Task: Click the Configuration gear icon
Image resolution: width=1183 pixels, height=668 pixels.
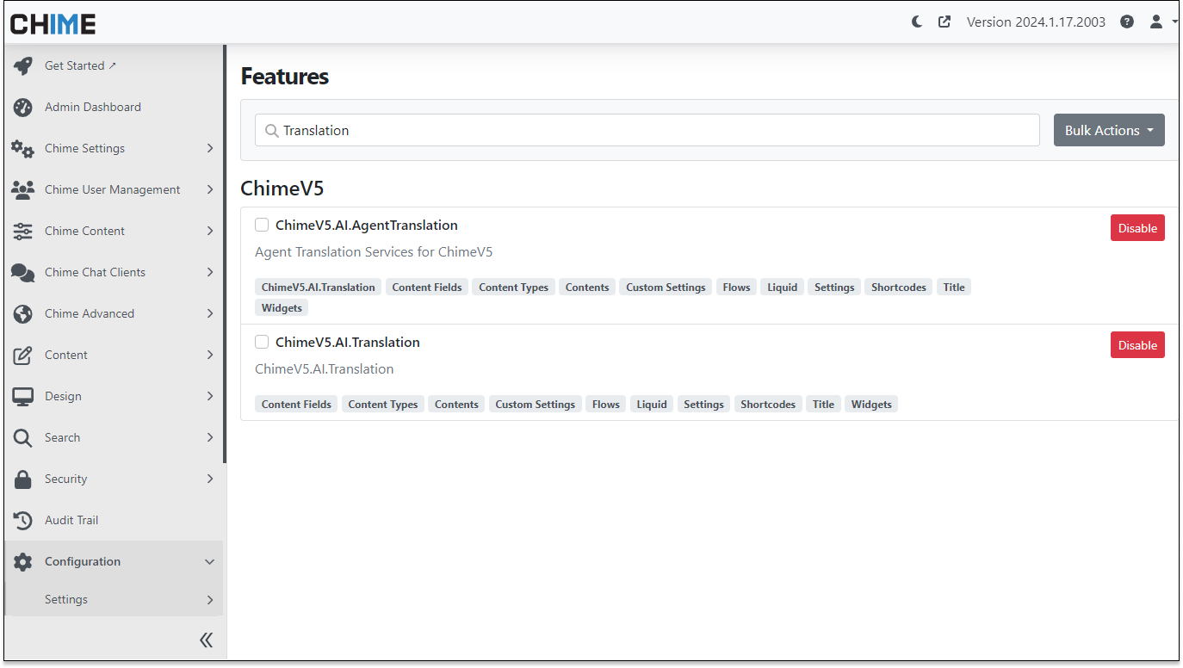Action: tap(23, 562)
